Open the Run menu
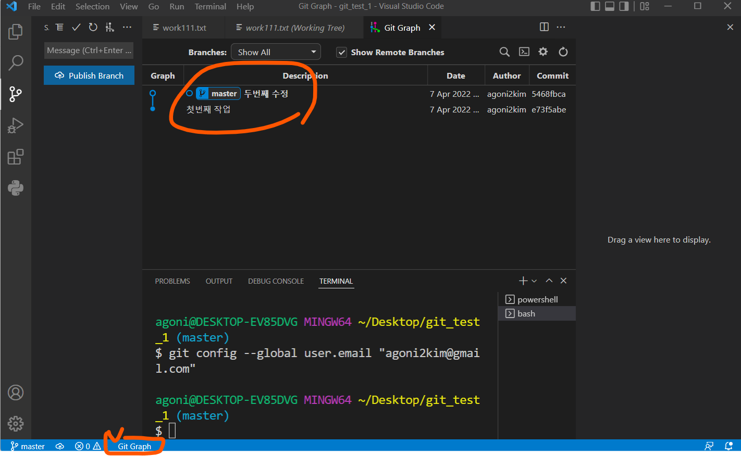The width and height of the screenshot is (741, 456). pyautogui.click(x=177, y=6)
